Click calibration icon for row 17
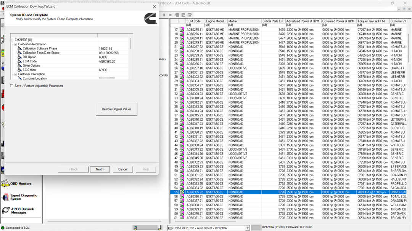Viewport: 412px width, 231px height. coord(182,30)
